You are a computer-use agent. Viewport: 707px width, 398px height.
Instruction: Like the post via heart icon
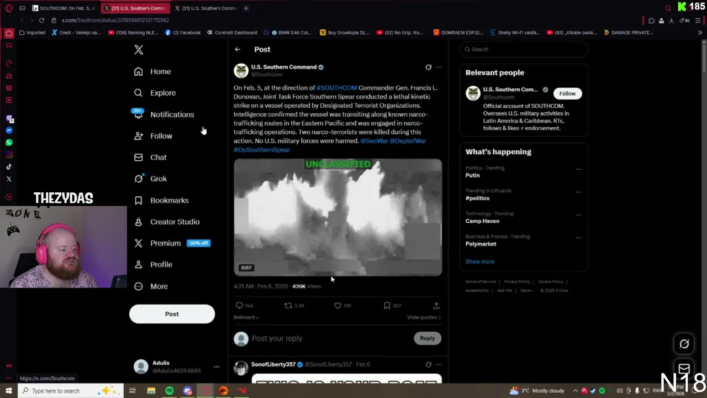tap(337, 305)
